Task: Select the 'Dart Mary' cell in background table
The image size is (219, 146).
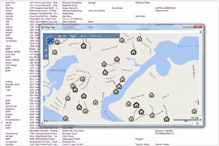Action: [67, 16]
